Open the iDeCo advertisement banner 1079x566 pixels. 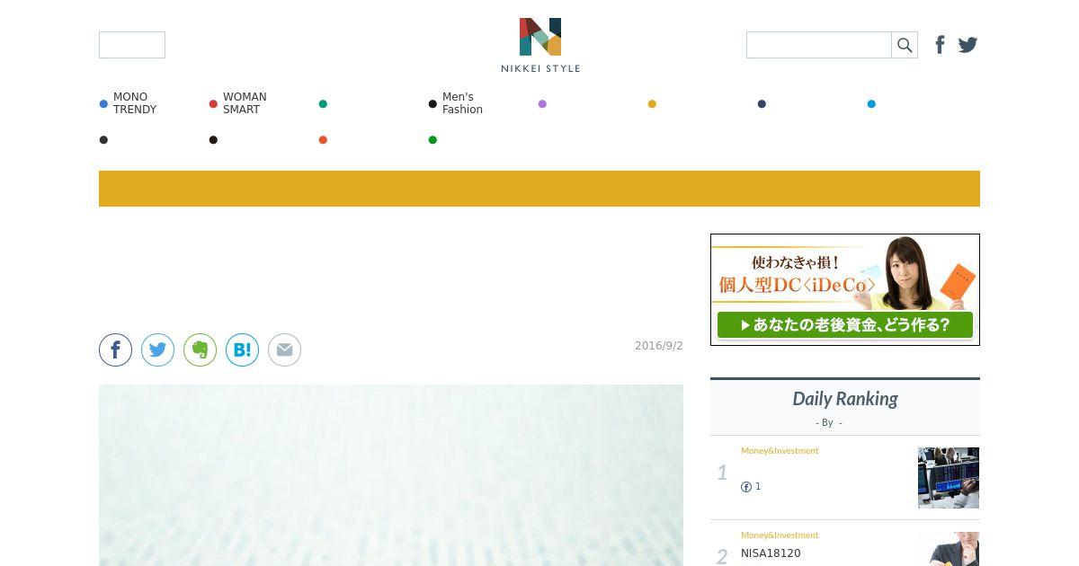click(x=845, y=289)
